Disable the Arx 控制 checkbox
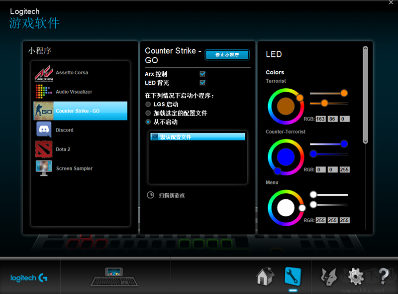The width and height of the screenshot is (398, 294). 202,73
